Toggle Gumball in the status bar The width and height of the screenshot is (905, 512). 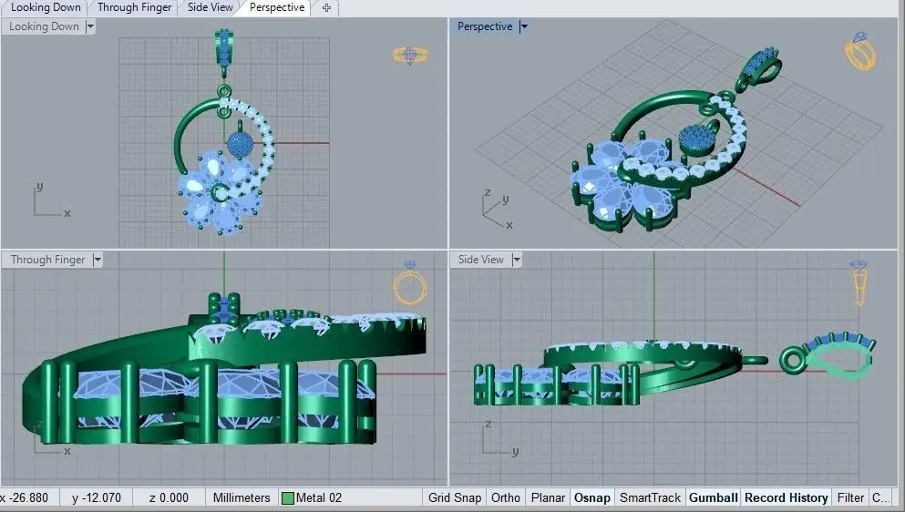[714, 497]
